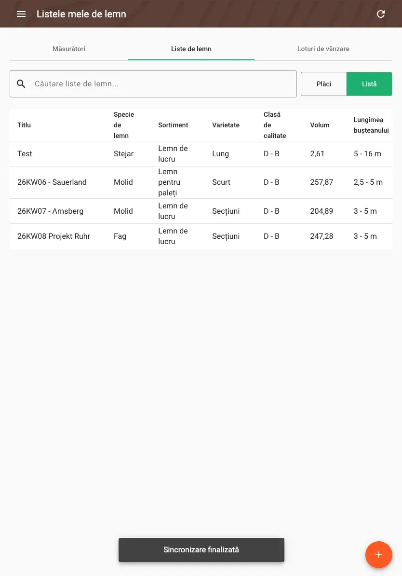Click the Listele mele de lemn title
The width and height of the screenshot is (402, 576).
[x=81, y=14]
